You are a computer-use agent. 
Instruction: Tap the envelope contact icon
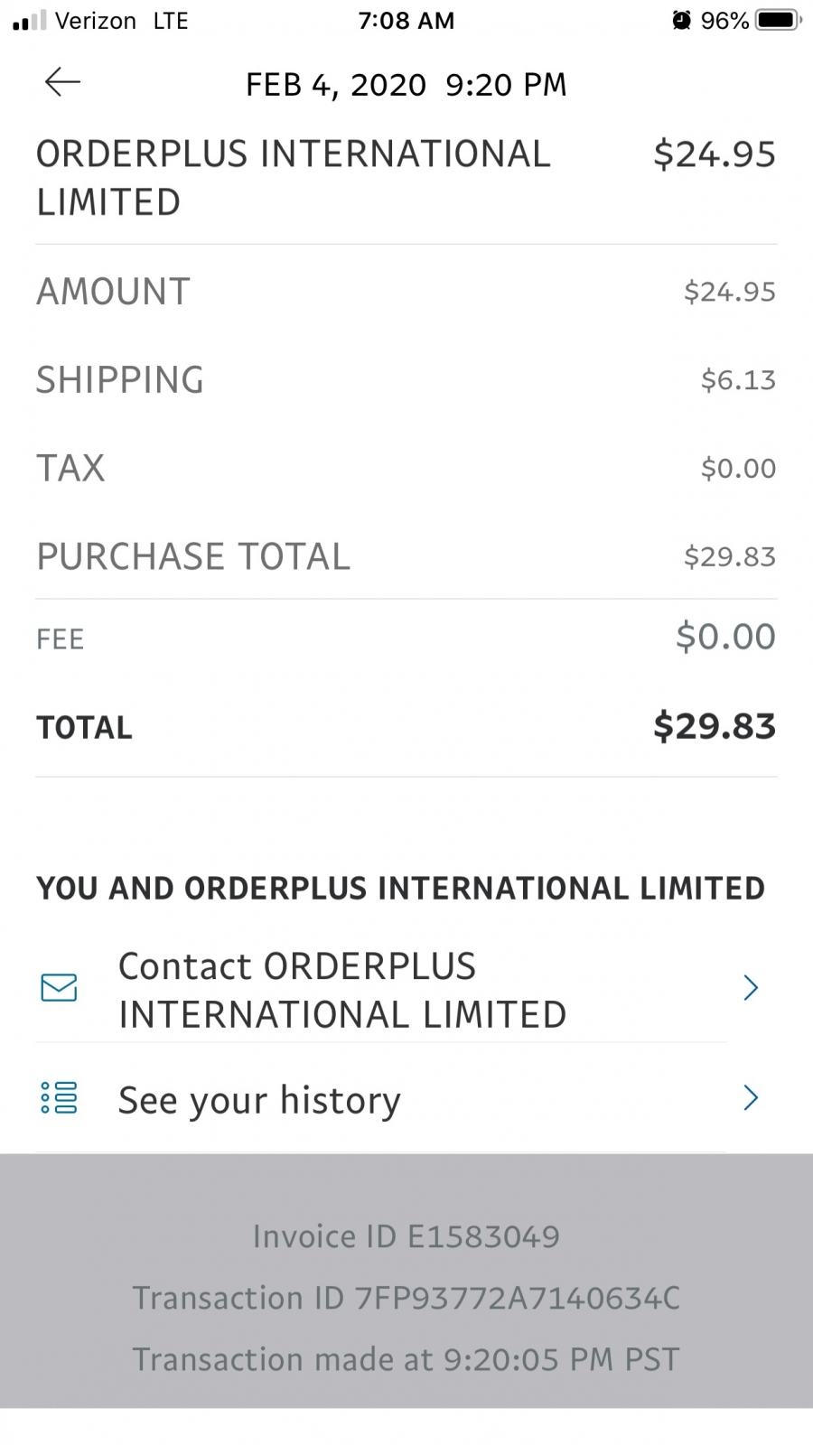click(59, 988)
